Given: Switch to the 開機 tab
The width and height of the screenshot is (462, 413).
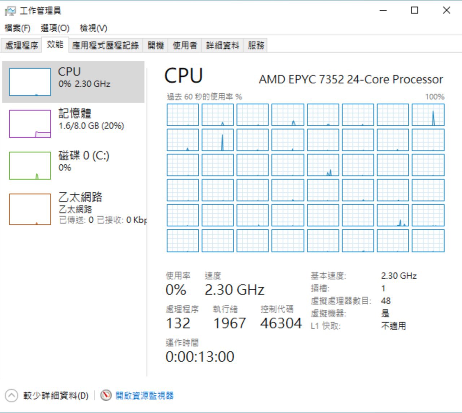Looking at the screenshot, I should pyautogui.click(x=156, y=45).
